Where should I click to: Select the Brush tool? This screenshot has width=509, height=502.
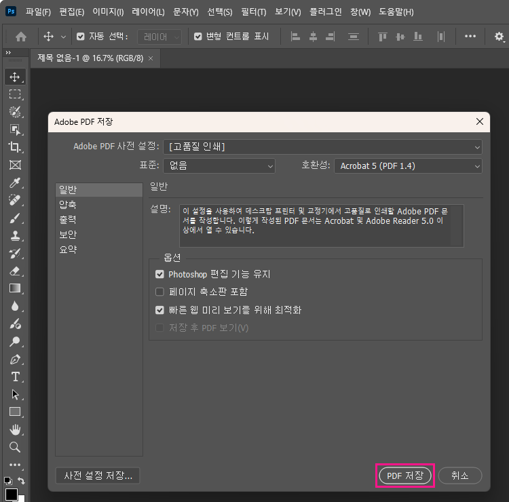[15, 218]
